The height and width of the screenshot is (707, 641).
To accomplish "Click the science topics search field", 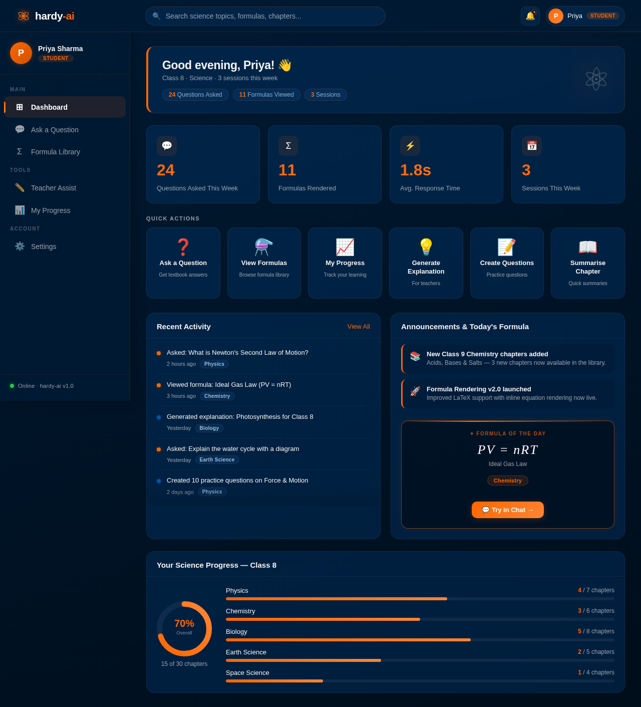I will click(265, 16).
